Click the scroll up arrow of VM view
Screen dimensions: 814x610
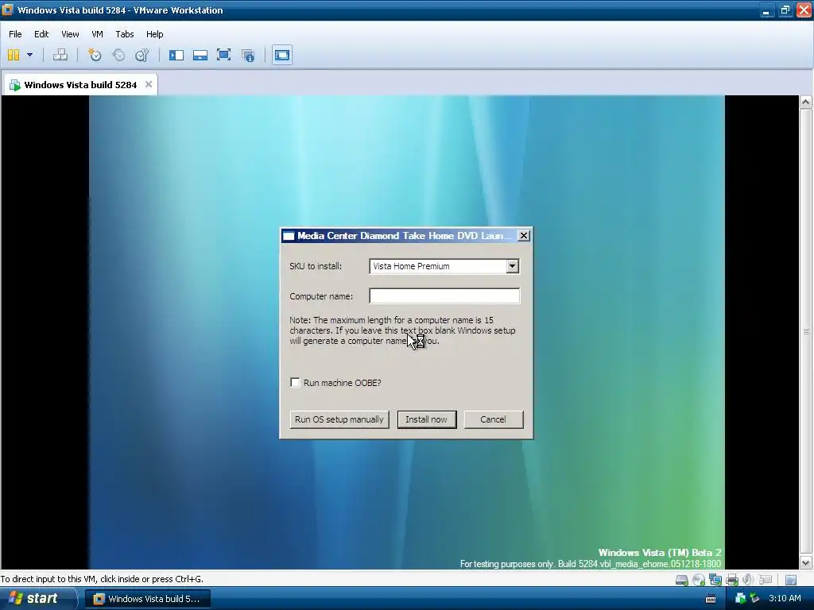tap(806, 102)
